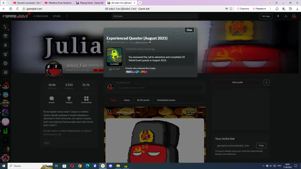Image resolution: width=301 pixels, height=169 pixels.
Task: Open File Explorer from the taskbar
Action: point(118,166)
